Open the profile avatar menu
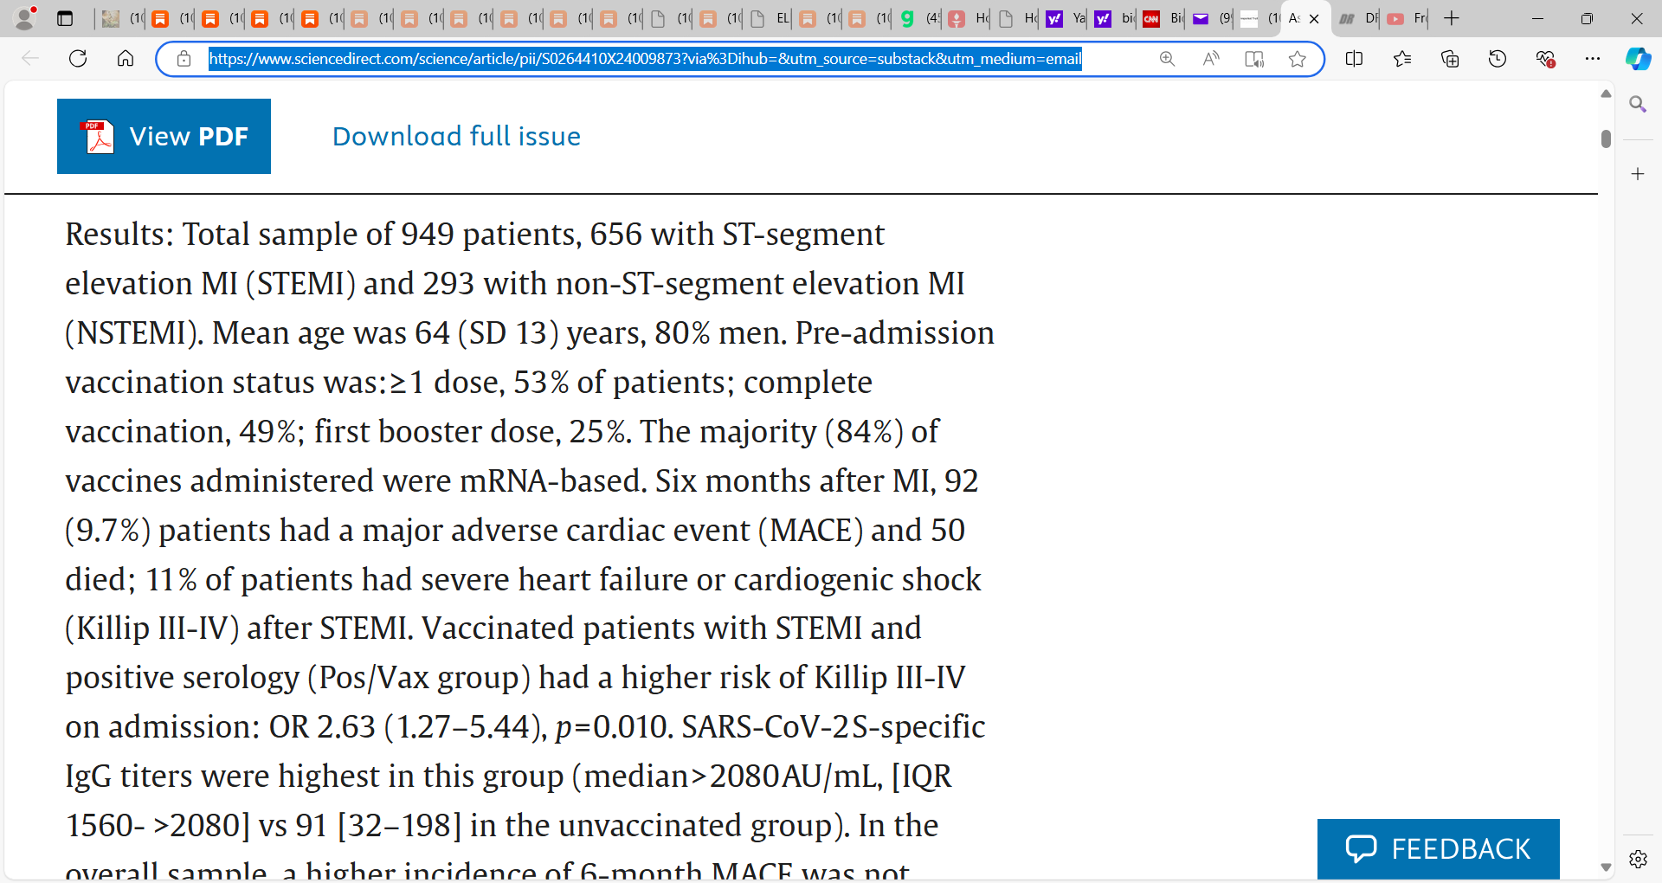 tap(26, 18)
